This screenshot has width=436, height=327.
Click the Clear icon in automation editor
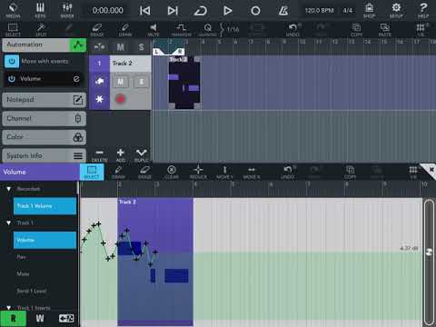click(172, 172)
